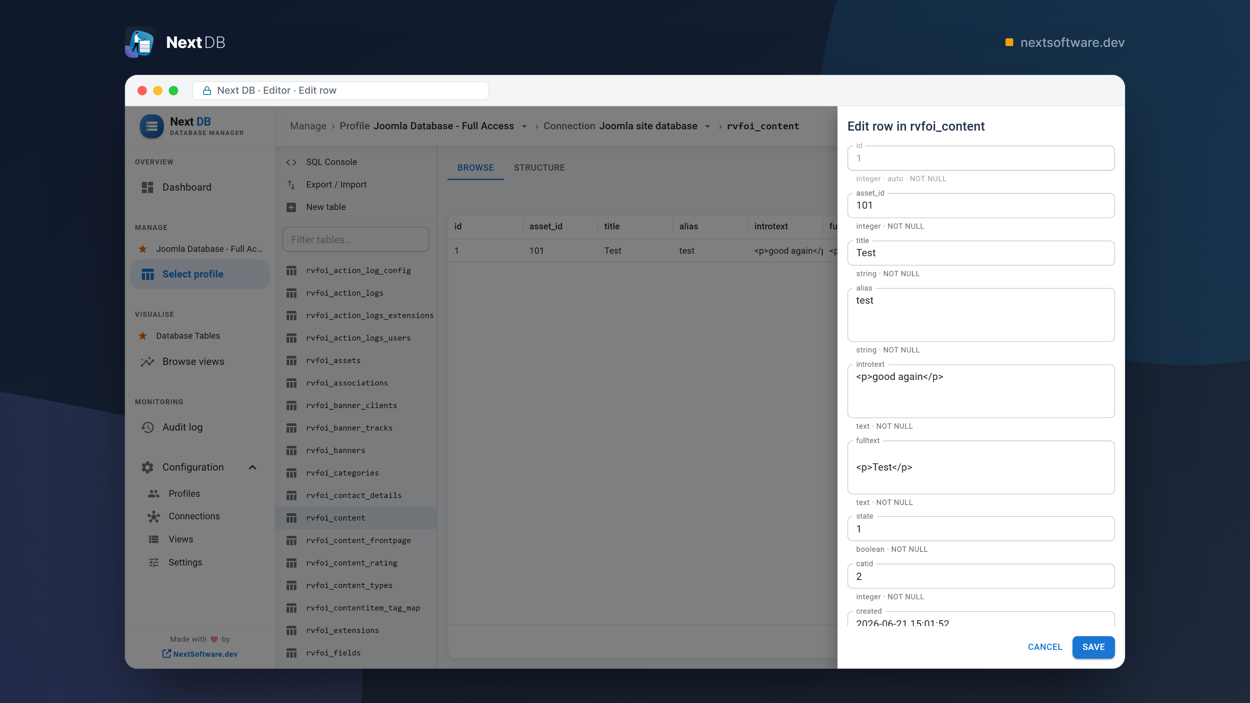1250x703 pixels.
Task: Open Audit log history icon
Action: 148,427
